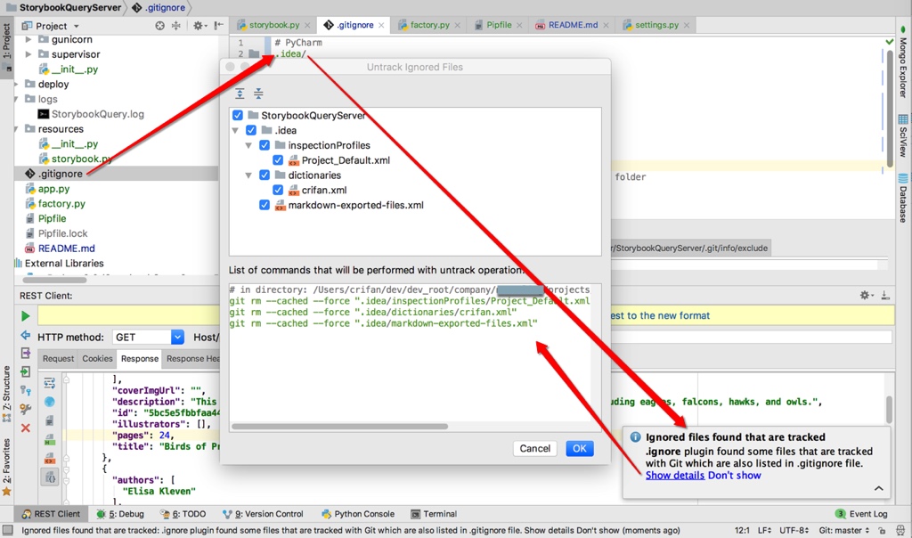Open the Cookies tab in REST Client
Viewport: 912px width, 538px height.
pos(97,358)
